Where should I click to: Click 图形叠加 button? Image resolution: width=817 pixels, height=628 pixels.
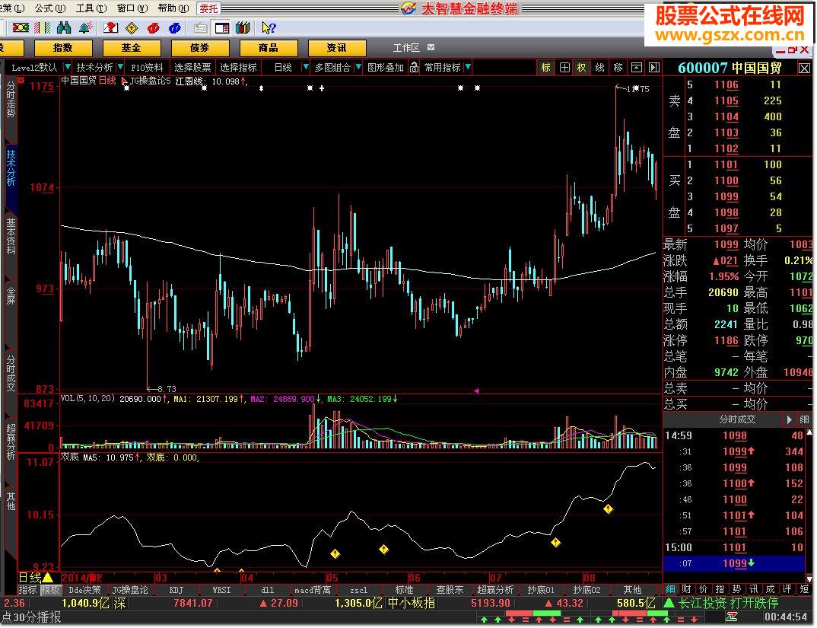click(386, 67)
